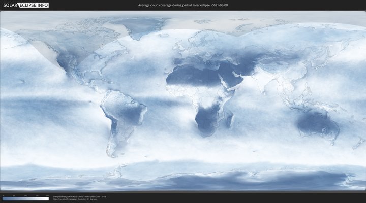
Task: Click the map title about partial solar eclipse -0691-08-08
Action: click(183, 5)
